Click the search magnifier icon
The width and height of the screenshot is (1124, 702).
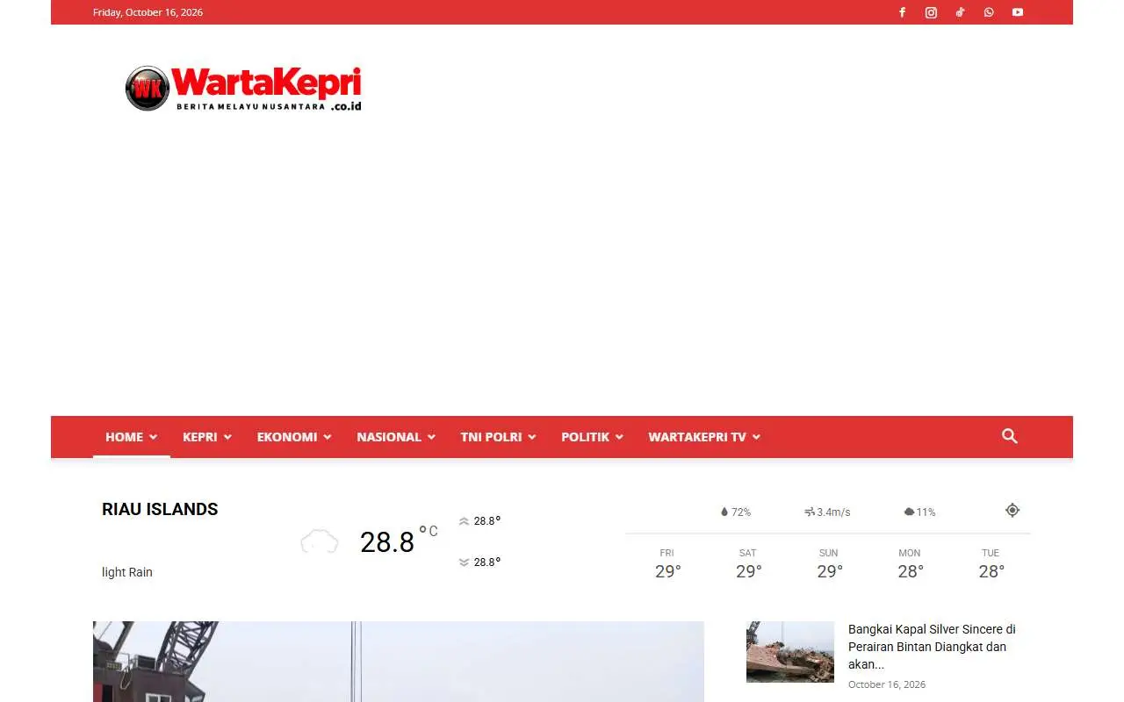[1010, 436]
